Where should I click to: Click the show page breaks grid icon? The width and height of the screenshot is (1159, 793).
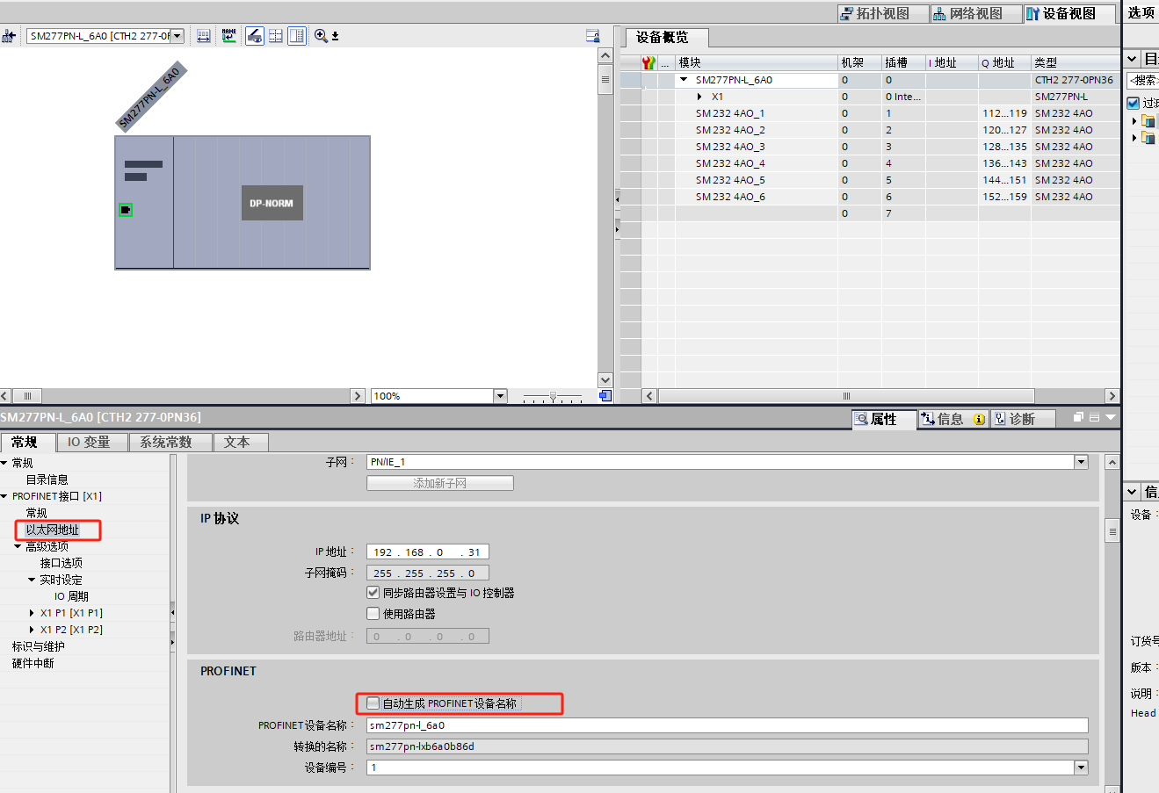[276, 36]
